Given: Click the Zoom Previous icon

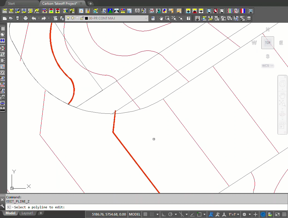Looking at the screenshot, I should (x=180, y=18).
